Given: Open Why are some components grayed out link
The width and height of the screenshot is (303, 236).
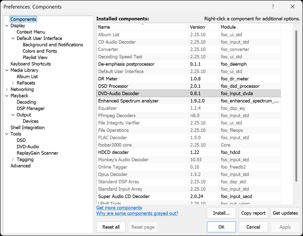Looking at the screenshot, I should tap(137, 213).
